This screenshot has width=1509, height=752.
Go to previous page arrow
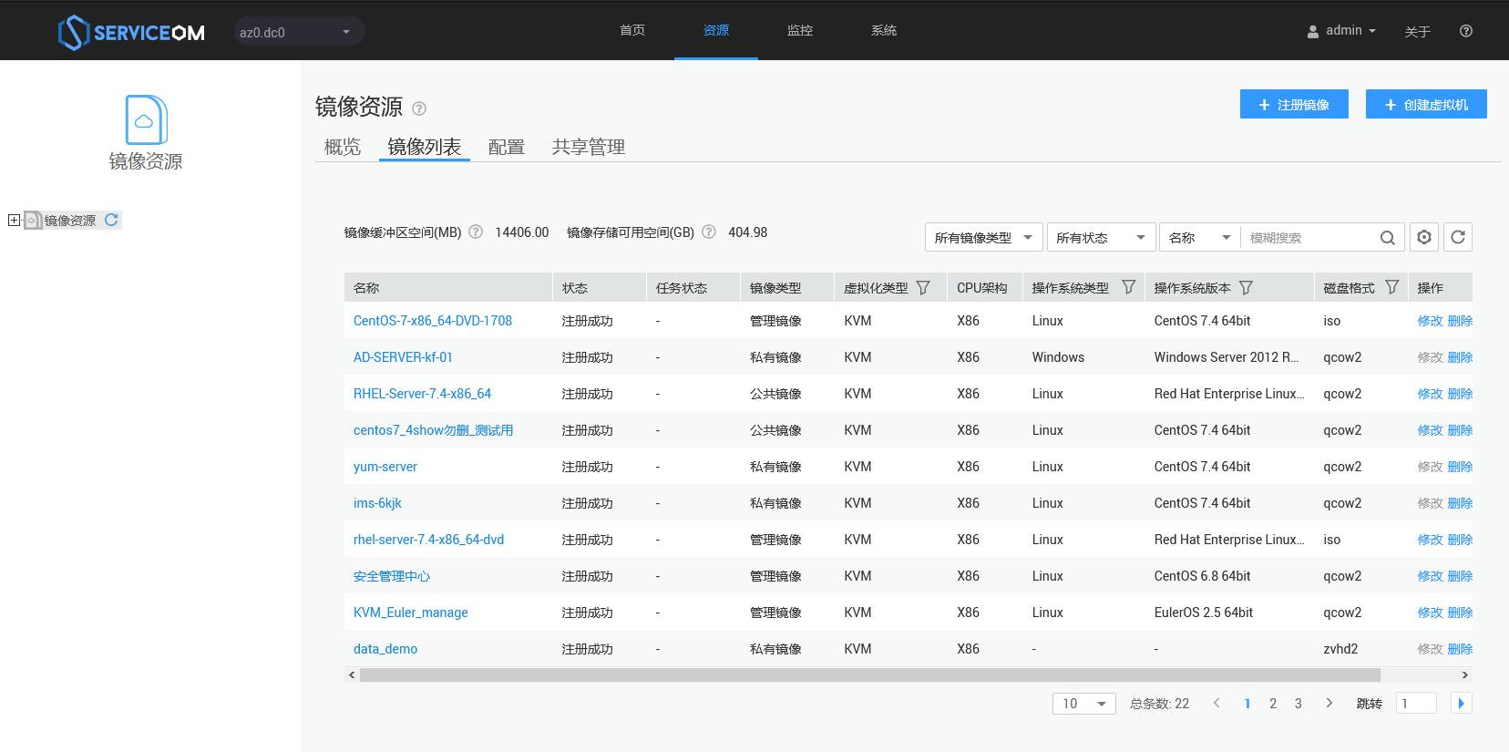pyautogui.click(x=1216, y=703)
